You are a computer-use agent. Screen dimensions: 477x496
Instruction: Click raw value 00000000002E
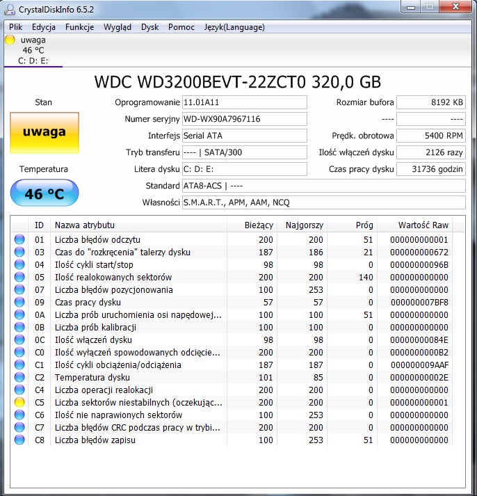click(419, 377)
